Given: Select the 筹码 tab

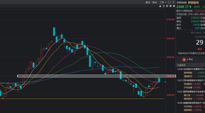Looking at the screenshot, I should coord(148,2).
